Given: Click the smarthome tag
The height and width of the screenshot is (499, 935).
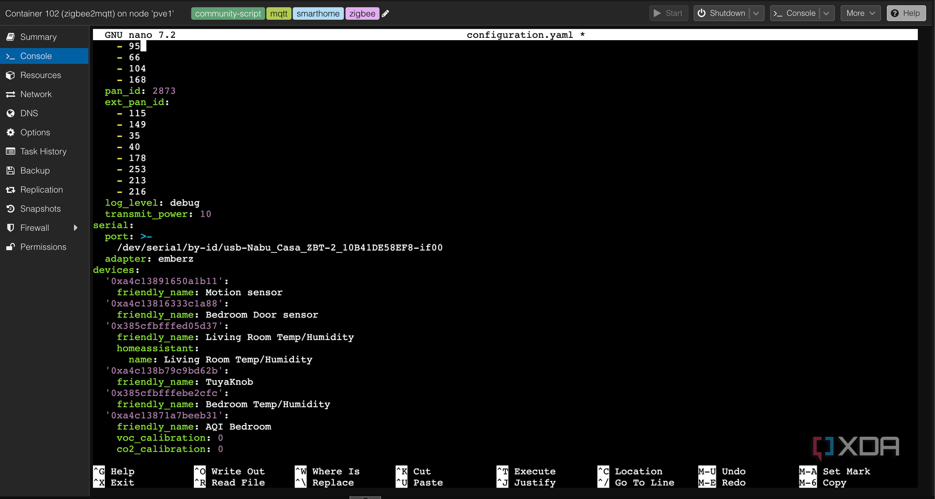Looking at the screenshot, I should (318, 14).
